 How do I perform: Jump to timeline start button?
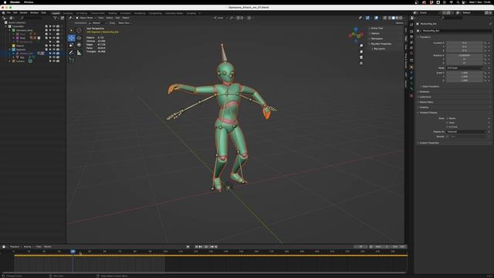[x=196, y=247]
